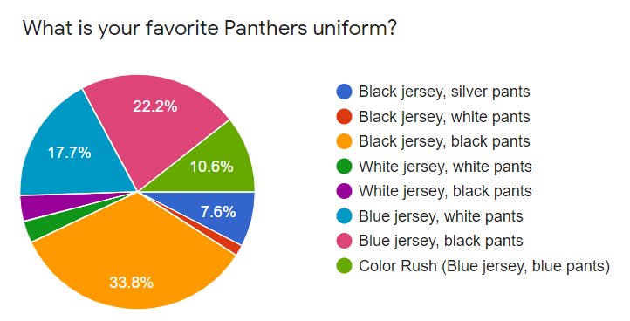Click the dark green legend dot for White jersey, white pants
Viewport: 630px width, 321px height.
click(344, 167)
